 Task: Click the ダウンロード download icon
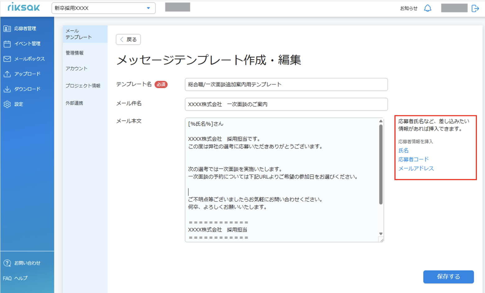click(x=7, y=89)
